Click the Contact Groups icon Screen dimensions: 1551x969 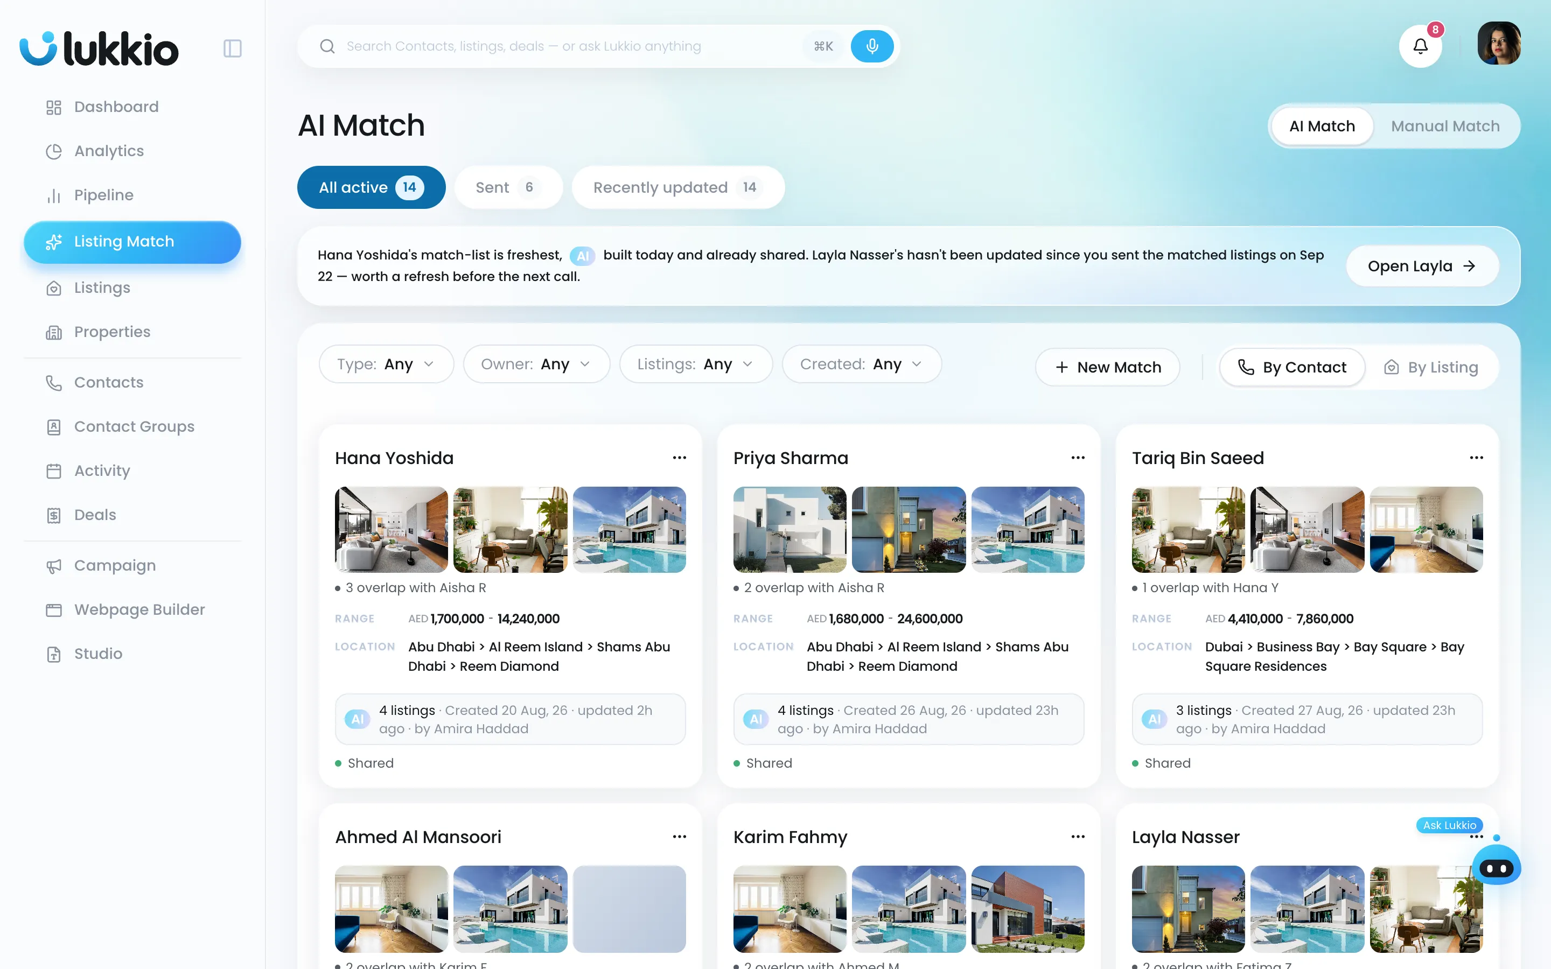point(54,427)
